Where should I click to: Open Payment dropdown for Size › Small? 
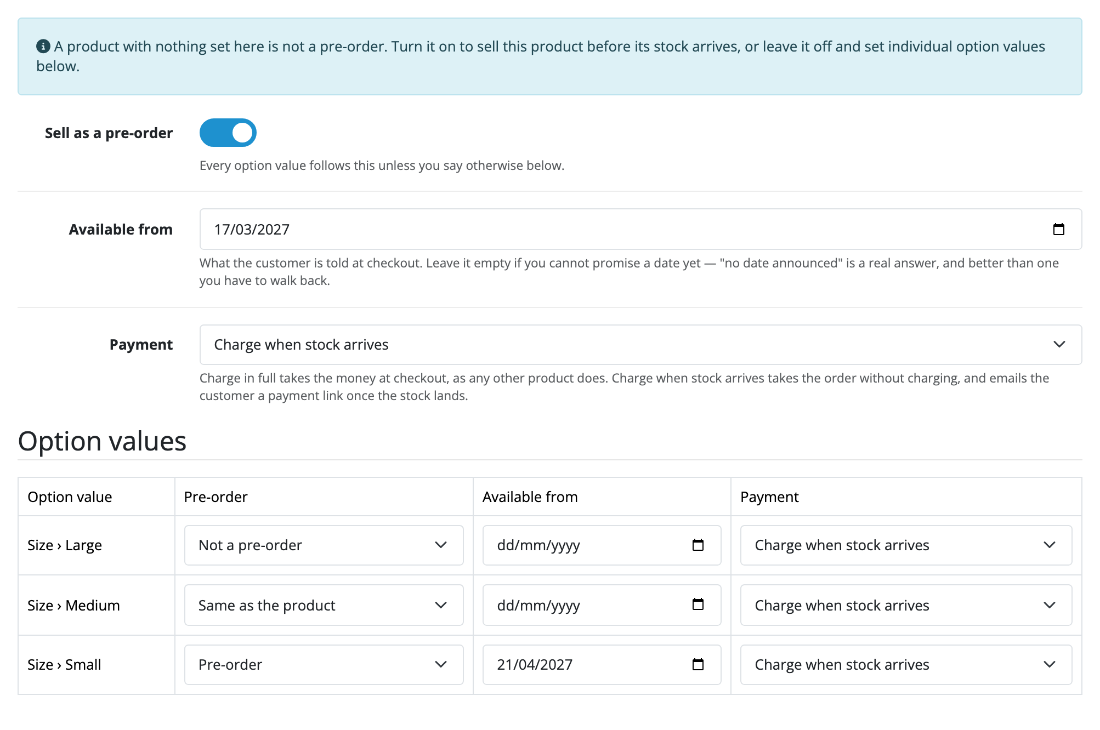[x=906, y=665]
